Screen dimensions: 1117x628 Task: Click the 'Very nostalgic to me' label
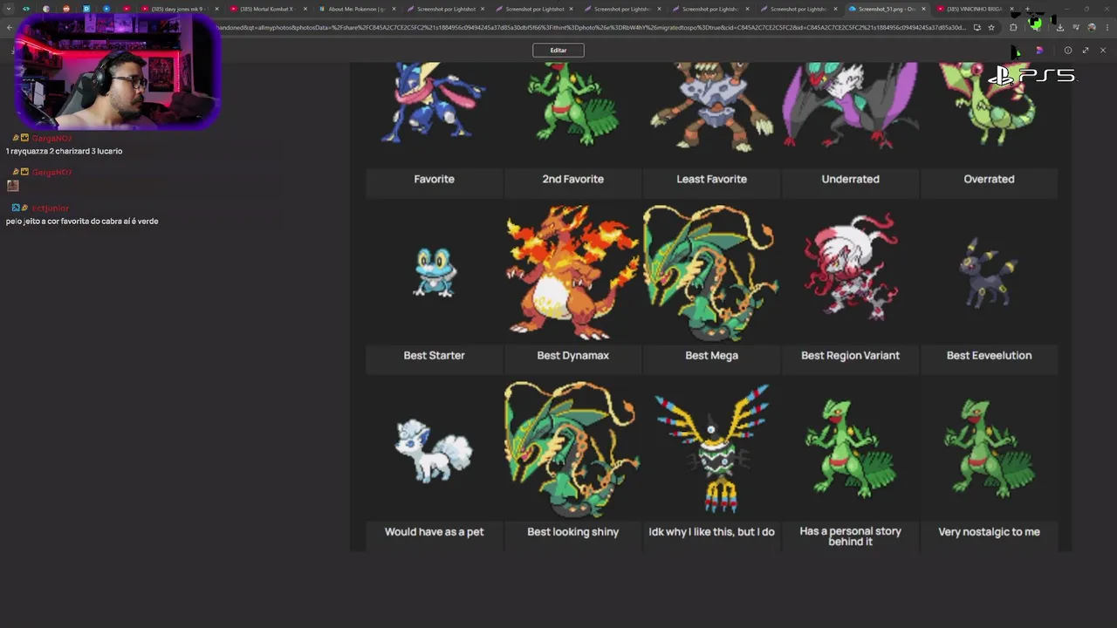(989, 531)
